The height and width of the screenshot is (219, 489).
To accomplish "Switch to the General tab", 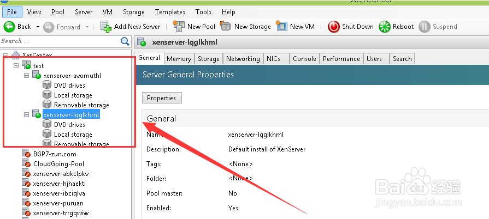I will pyautogui.click(x=149, y=58).
